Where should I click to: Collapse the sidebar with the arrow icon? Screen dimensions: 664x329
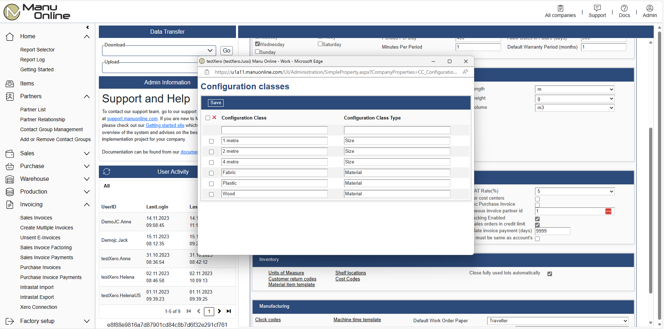tap(88, 27)
